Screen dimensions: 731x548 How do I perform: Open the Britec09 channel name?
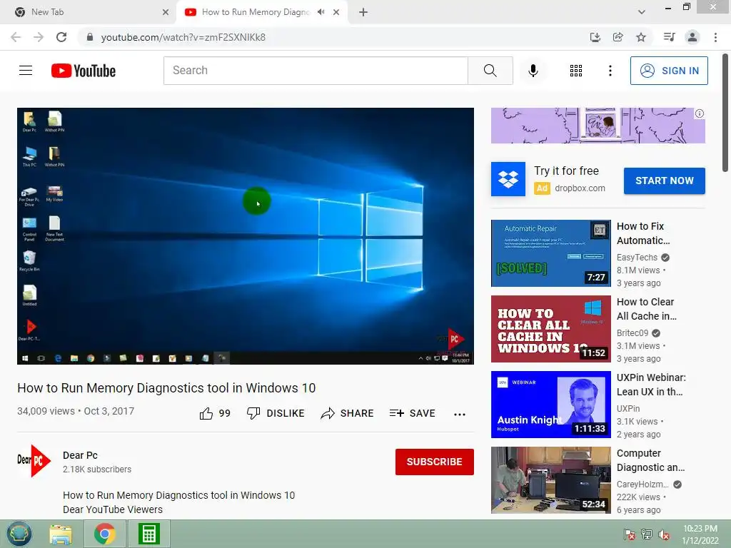coord(632,333)
